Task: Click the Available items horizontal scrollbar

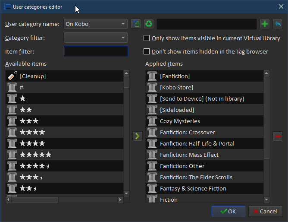Action: [65, 200]
